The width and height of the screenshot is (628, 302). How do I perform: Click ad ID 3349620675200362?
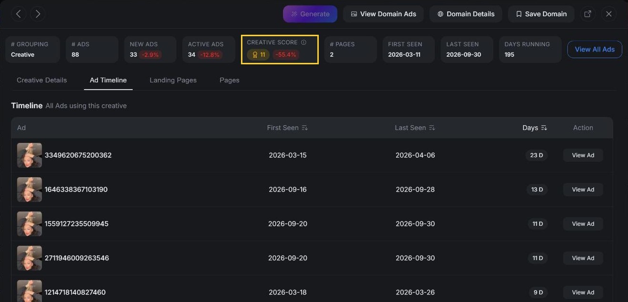[x=78, y=155]
